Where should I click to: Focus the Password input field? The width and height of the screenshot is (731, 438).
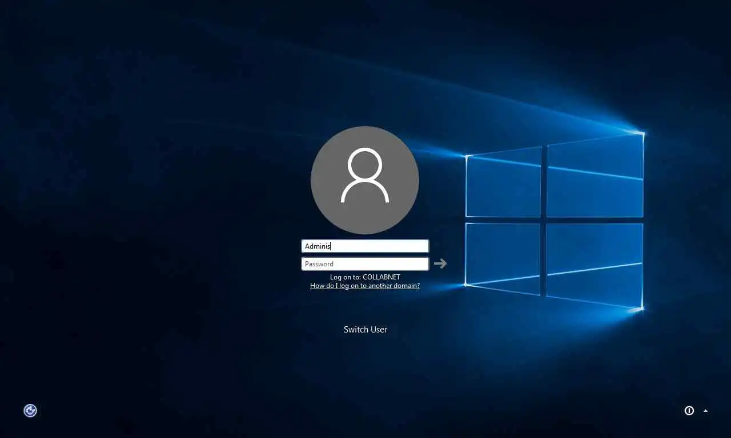365,263
